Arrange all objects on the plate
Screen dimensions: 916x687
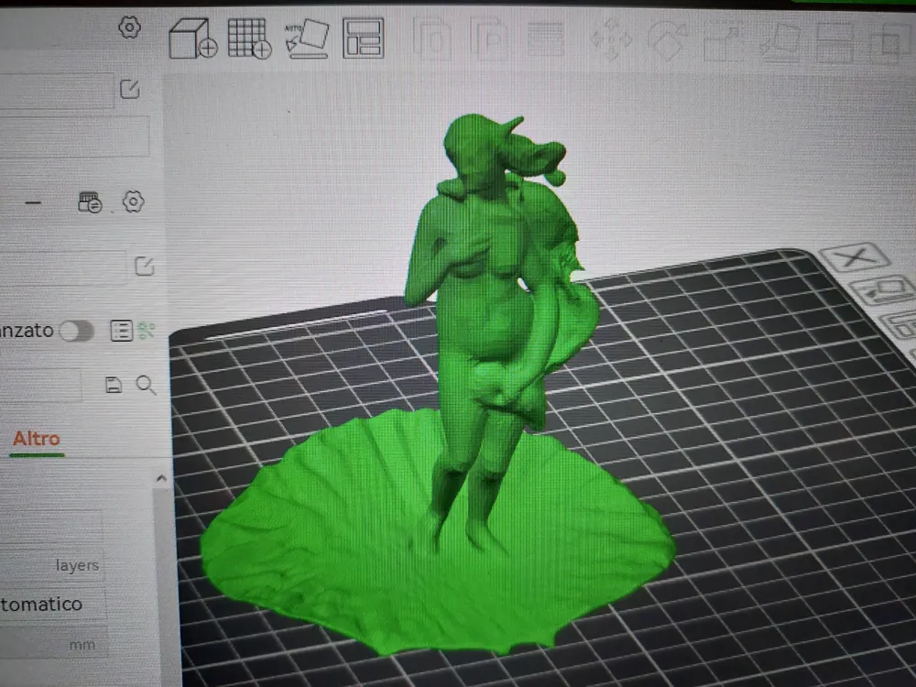pos(364,38)
